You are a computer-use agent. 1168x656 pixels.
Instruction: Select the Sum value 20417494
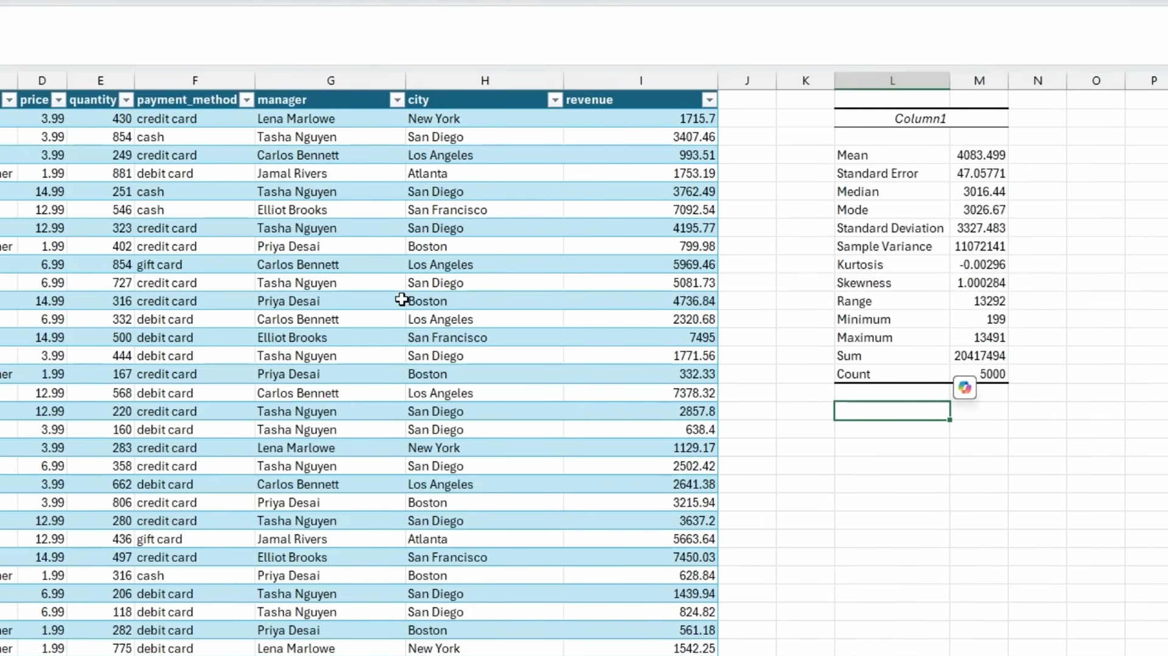979,356
